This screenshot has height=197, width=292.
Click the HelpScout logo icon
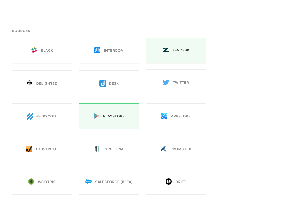[x=30, y=117]
